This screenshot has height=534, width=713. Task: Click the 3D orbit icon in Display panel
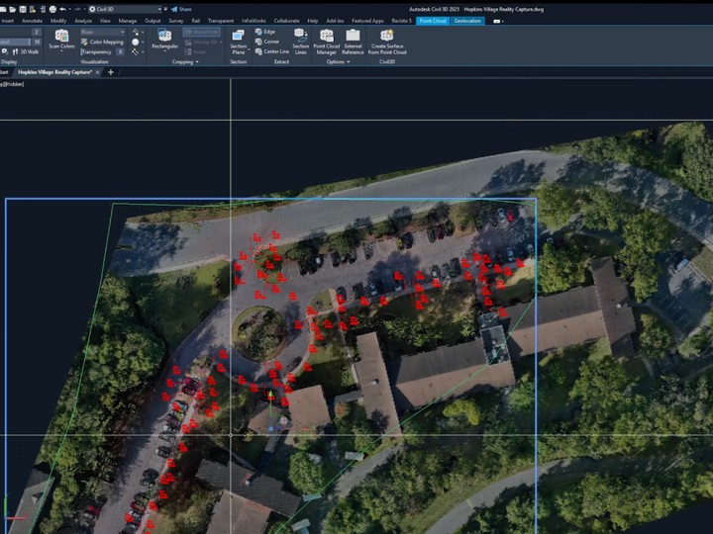tap(5, 52)
